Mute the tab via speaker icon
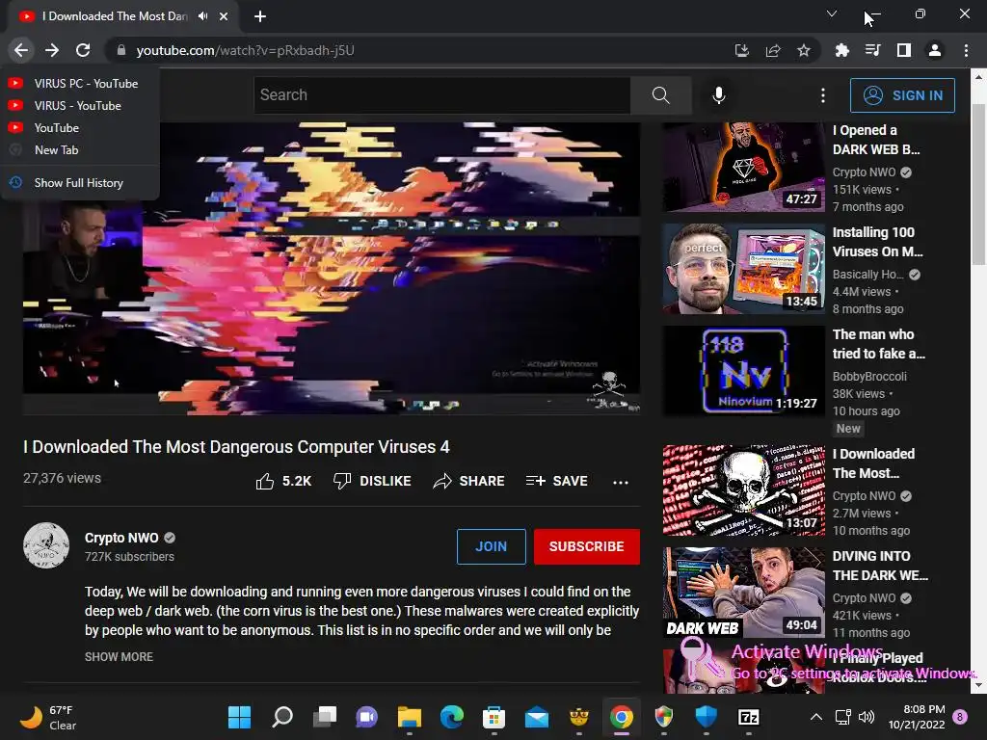Image resolution: width=987 pixels, height=740 pixels. 202,16
